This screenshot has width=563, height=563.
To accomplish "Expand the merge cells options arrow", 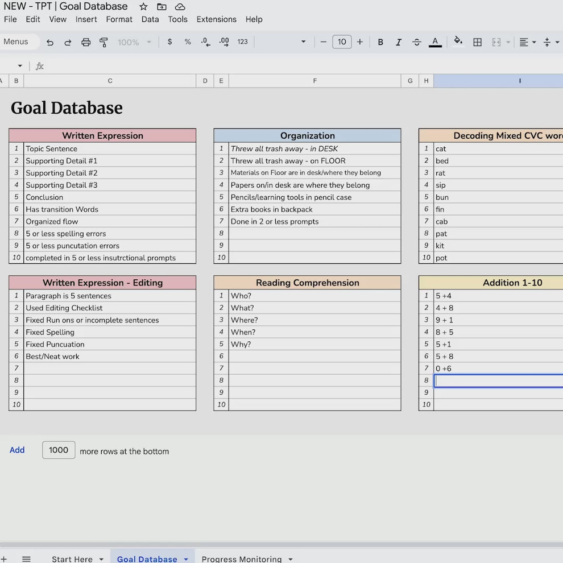I will (x=508, y=43).
